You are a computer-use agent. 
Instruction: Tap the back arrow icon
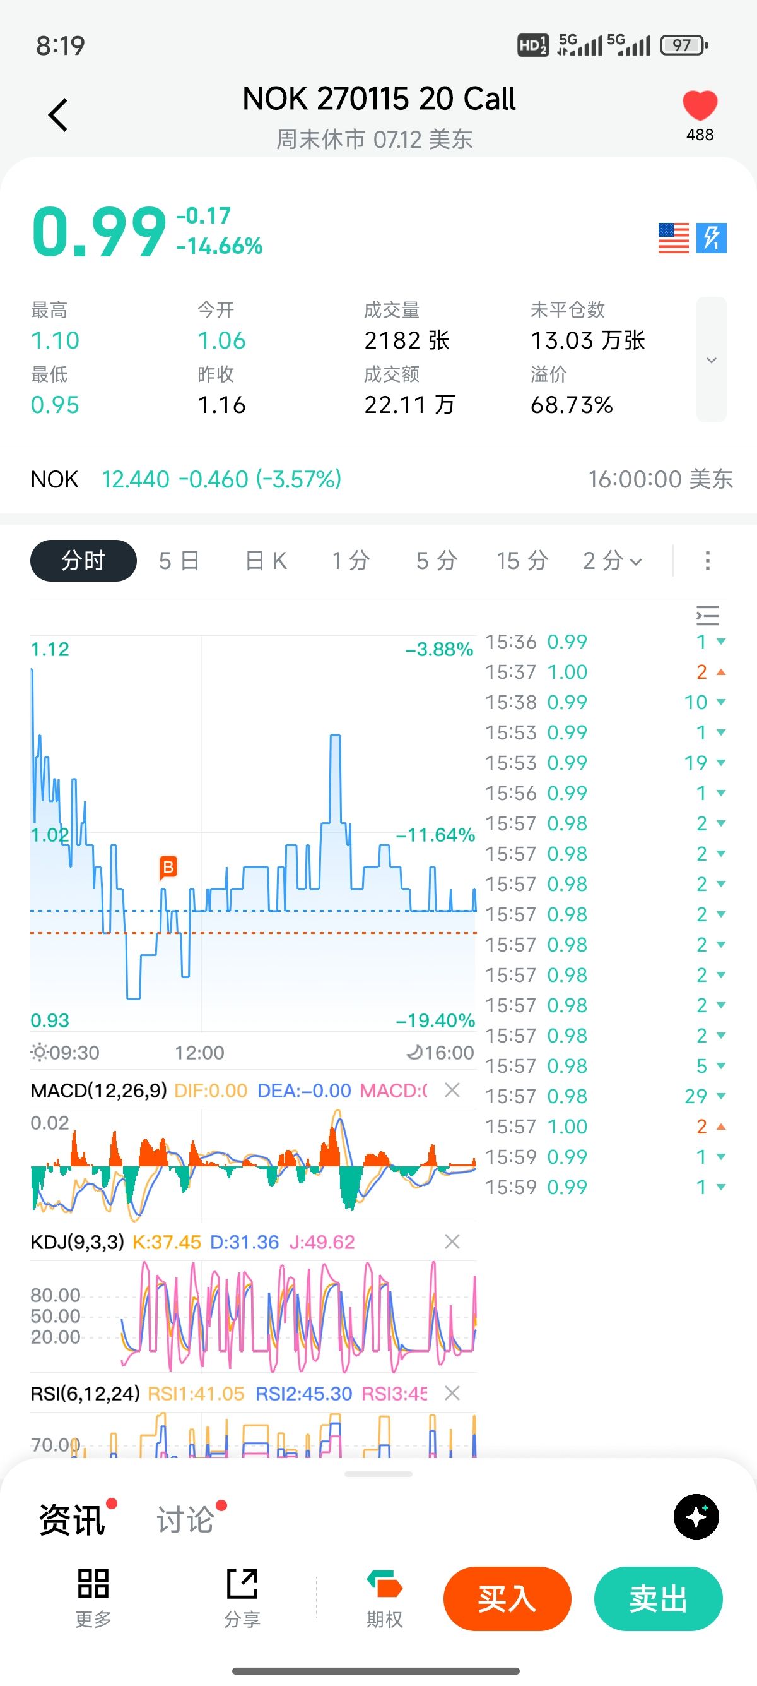58,115
